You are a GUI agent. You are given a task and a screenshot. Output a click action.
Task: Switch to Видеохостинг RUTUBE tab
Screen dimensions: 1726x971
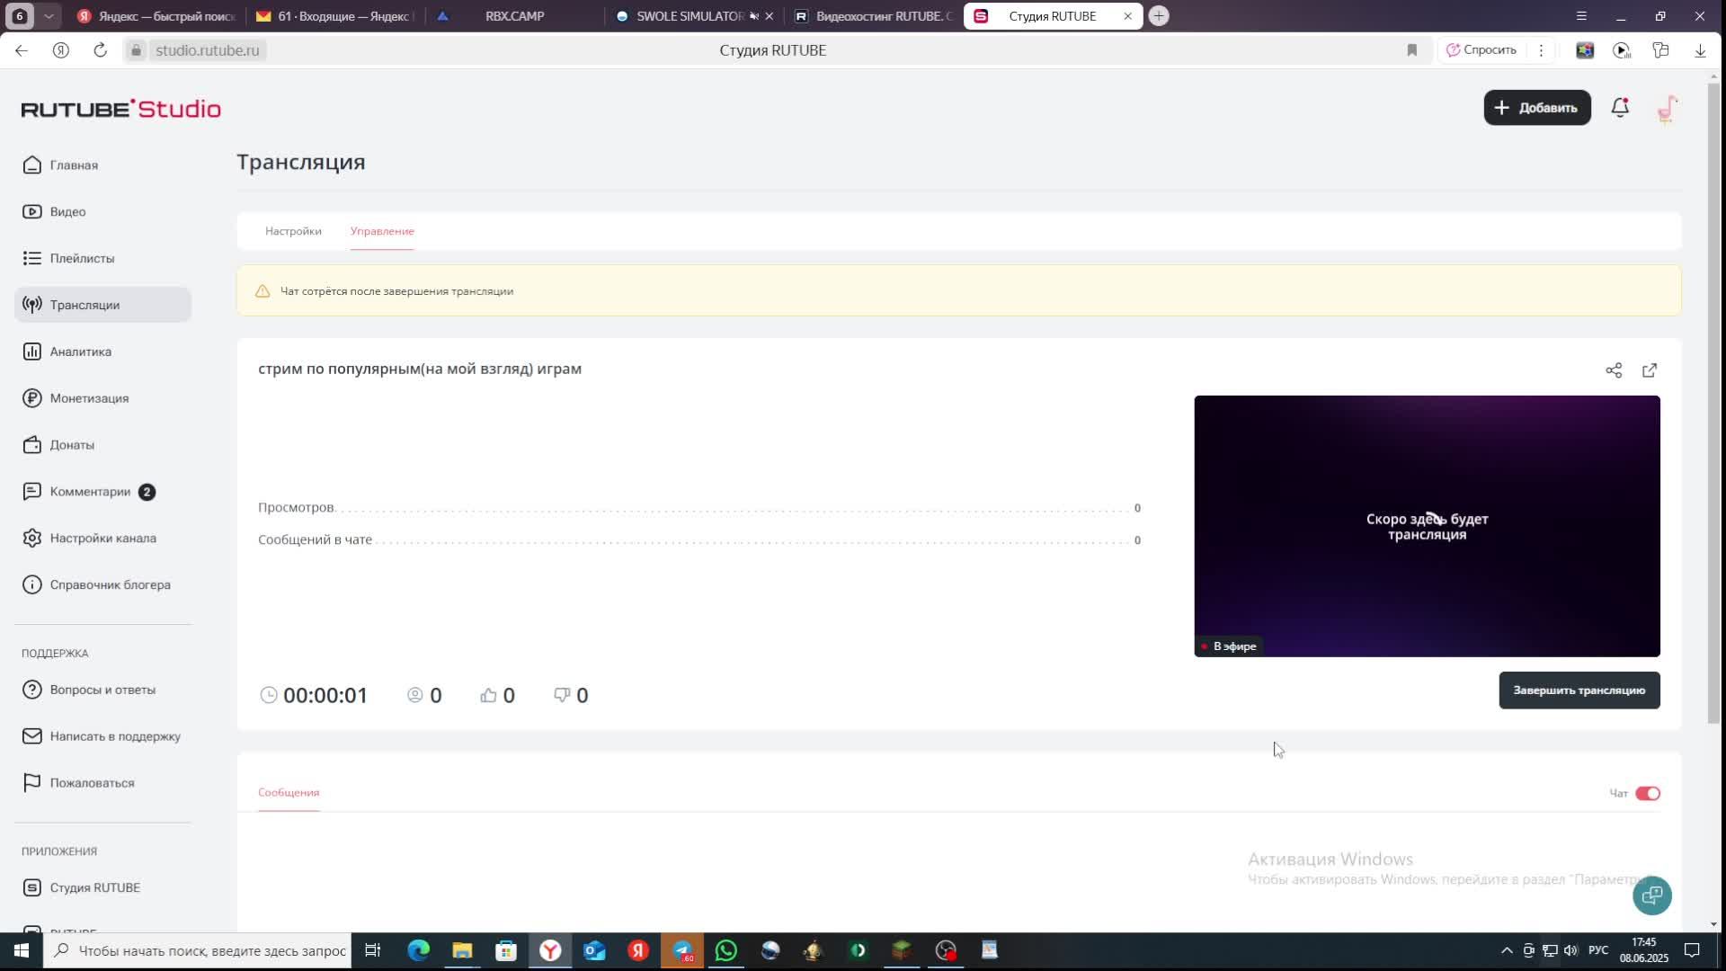point(873,16)
